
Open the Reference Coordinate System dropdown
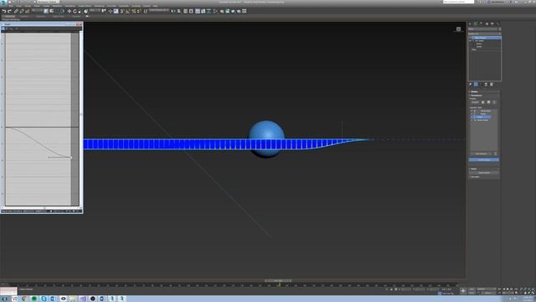95,11
